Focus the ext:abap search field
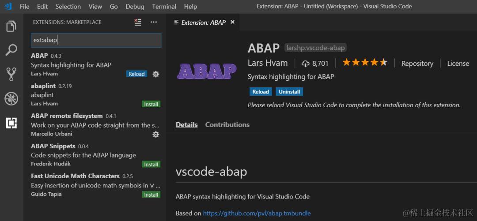 (96, 40)
